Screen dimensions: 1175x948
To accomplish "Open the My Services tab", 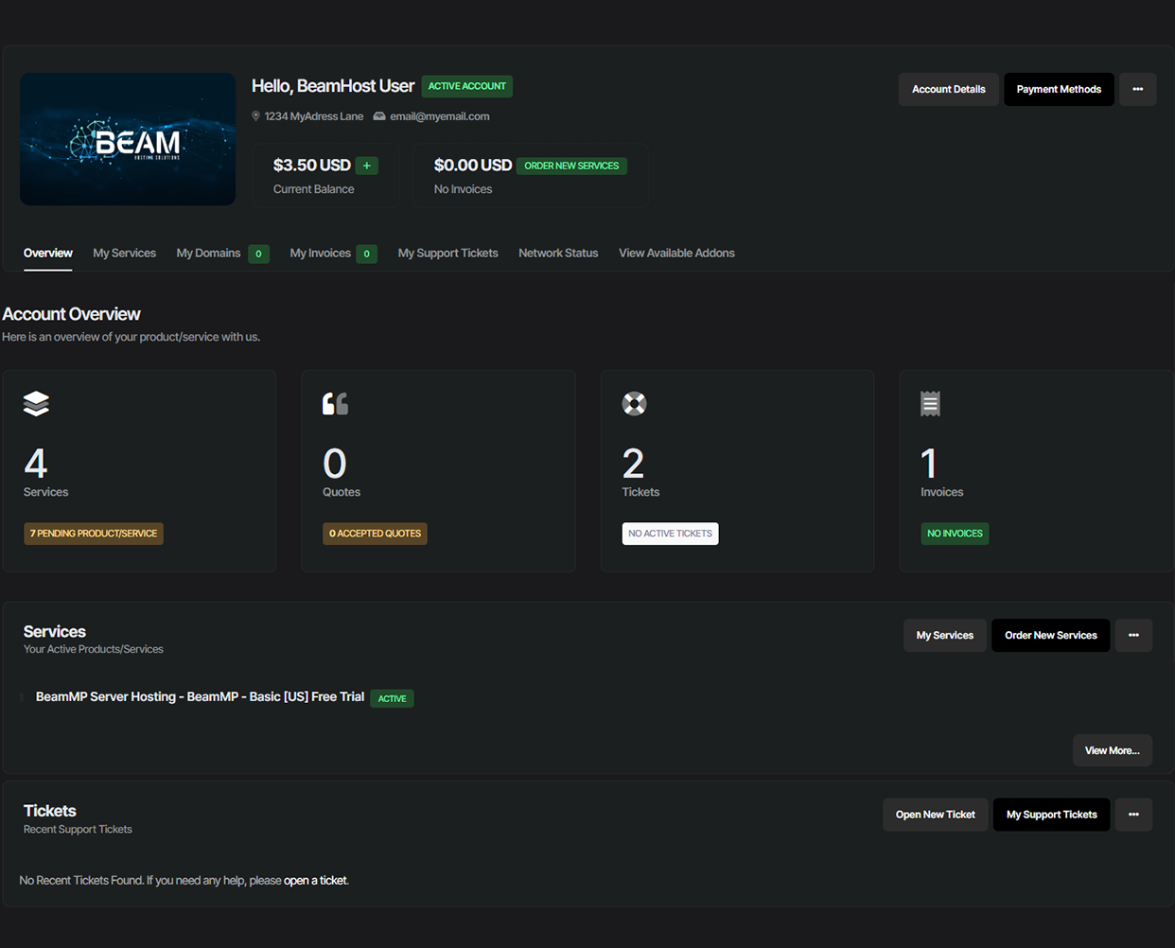I will tap(125, 253).
